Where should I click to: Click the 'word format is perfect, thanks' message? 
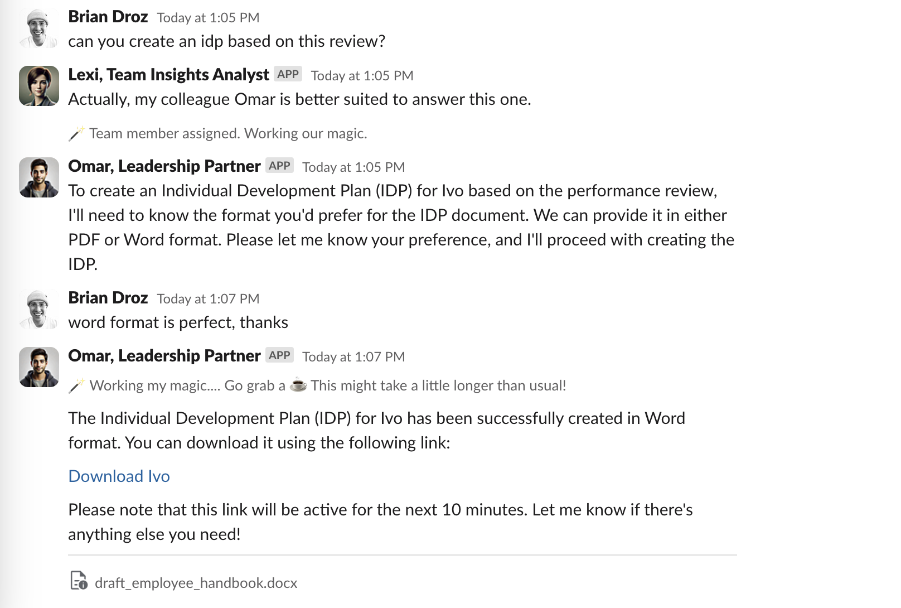point(178,322)
